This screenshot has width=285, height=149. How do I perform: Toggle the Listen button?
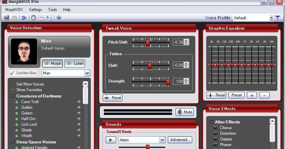pos(75,63)
